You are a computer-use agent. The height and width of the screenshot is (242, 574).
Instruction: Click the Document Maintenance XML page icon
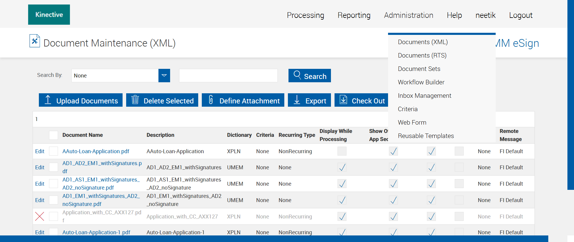pyautogui.click(x=35, y=41)
